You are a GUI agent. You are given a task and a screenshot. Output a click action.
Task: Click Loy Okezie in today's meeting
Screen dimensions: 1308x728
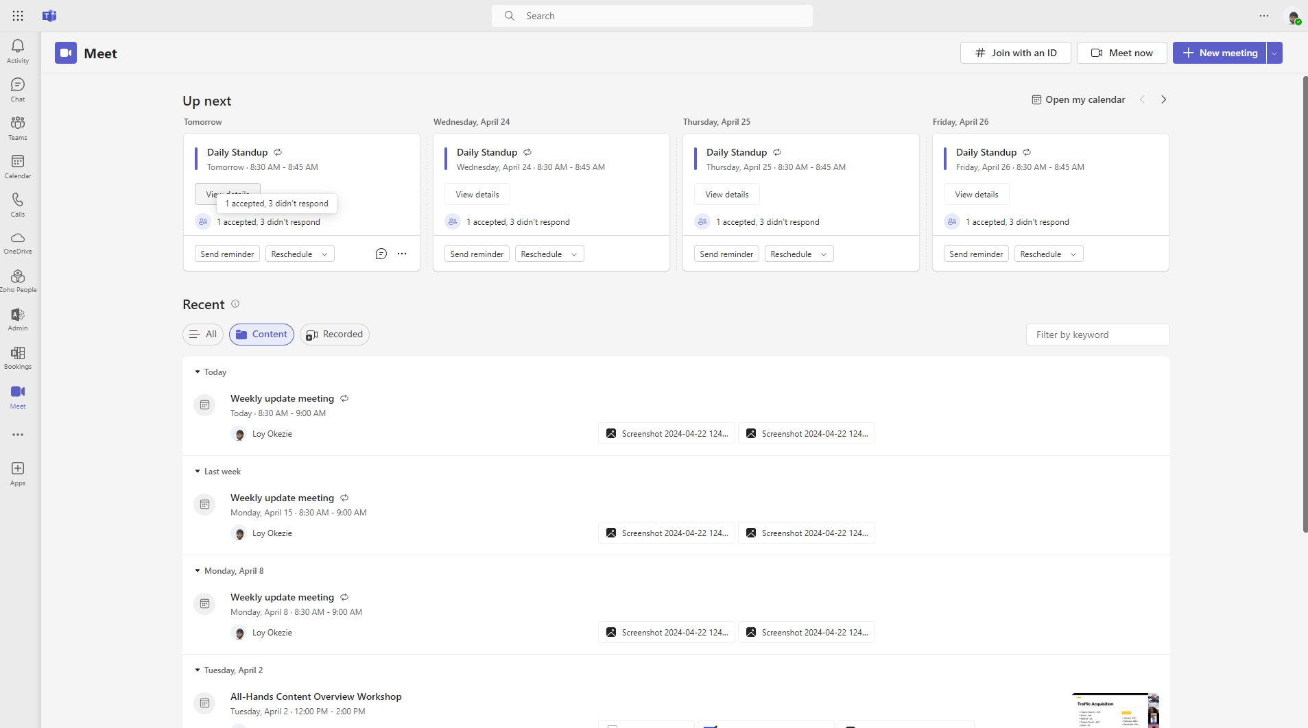click(x=272, y=434)
